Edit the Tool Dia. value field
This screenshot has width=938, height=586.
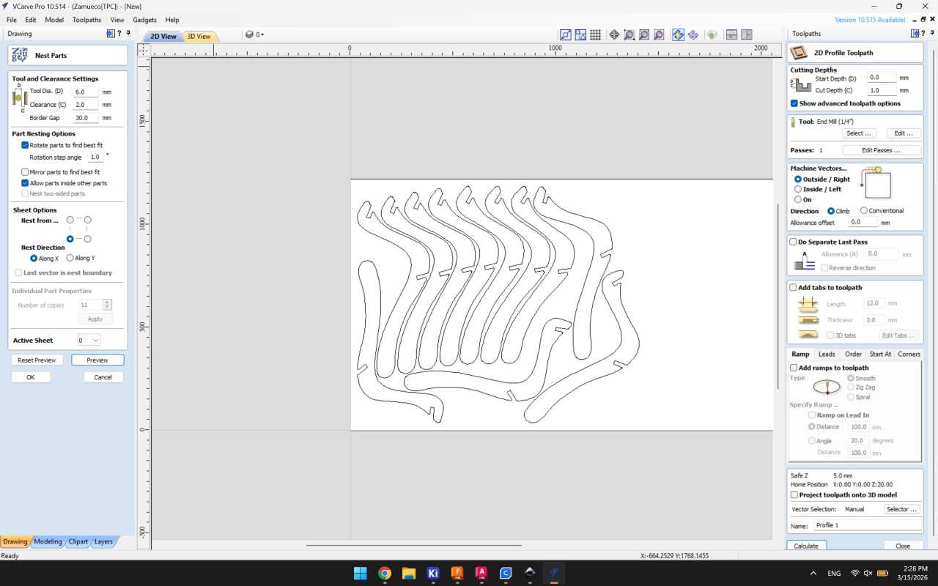(85, 92)
